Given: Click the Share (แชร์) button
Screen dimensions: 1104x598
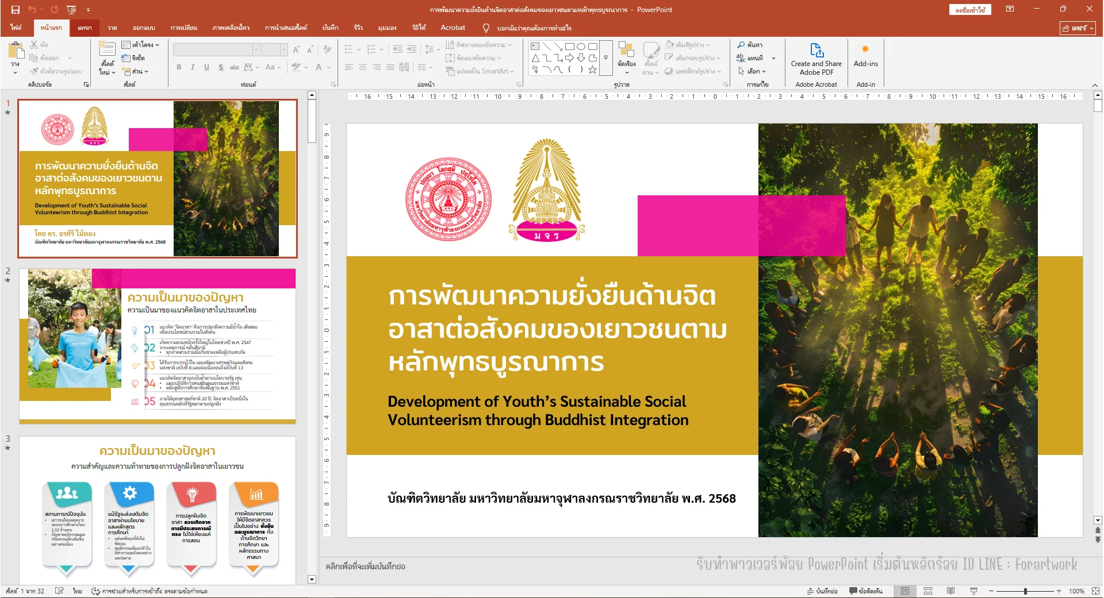Looking at the screenshot, I should click(1078, 28).
